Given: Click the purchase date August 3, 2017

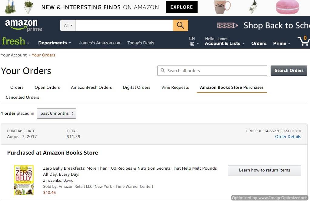Looking at the screenshot, I should pyautogui.click(x=22, y=136).
